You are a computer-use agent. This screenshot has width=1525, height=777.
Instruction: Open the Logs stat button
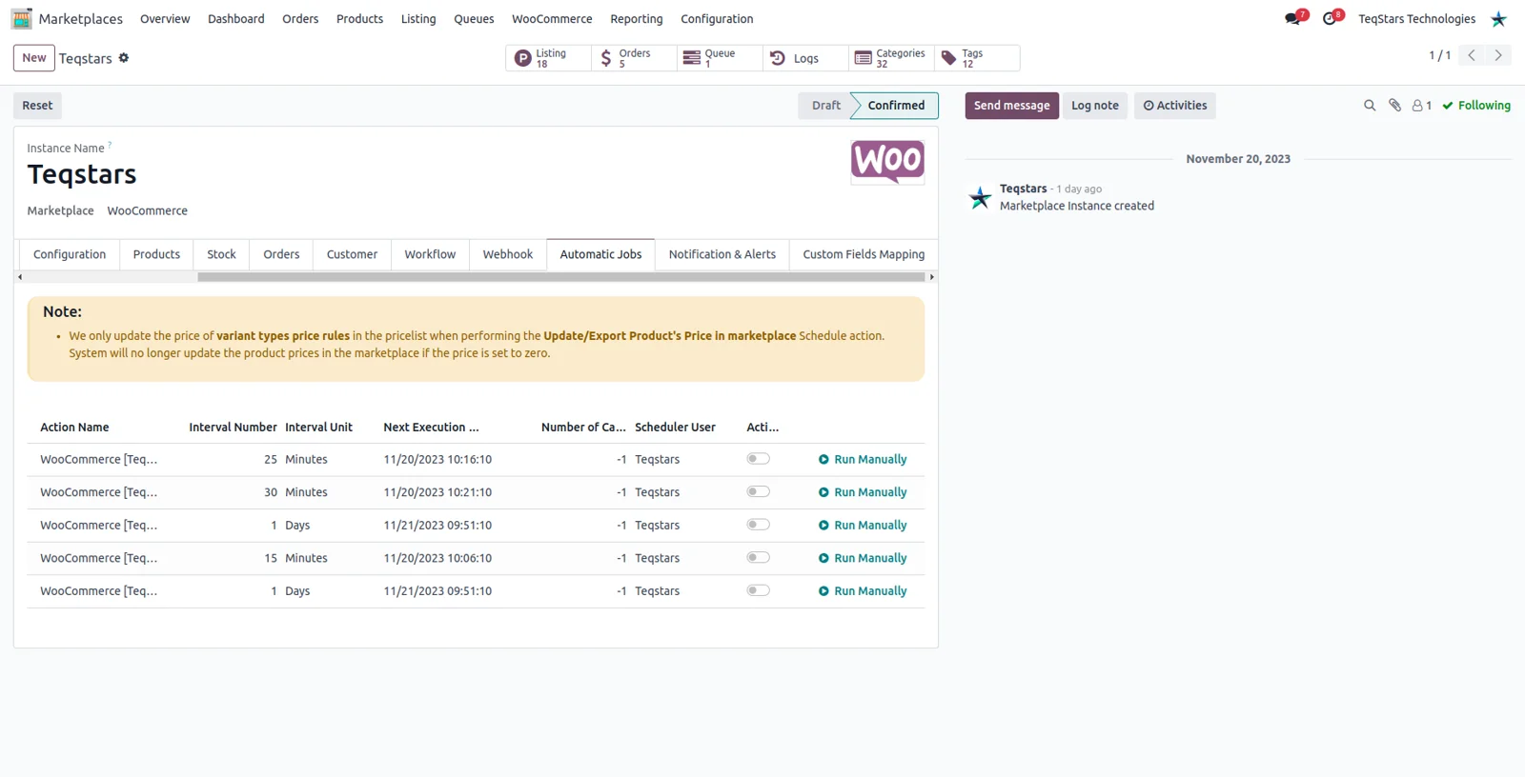[x=805, y=58]
